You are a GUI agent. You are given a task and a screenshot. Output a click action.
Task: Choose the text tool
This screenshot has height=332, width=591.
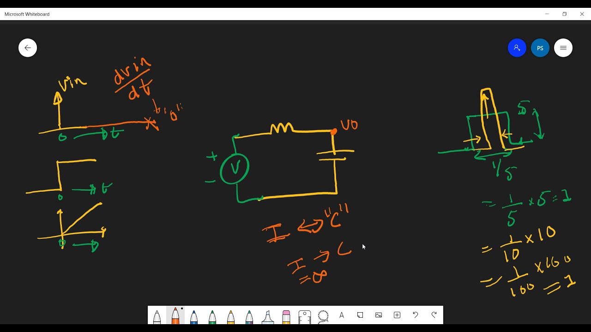pyautogui.click(x=342, y=315)
